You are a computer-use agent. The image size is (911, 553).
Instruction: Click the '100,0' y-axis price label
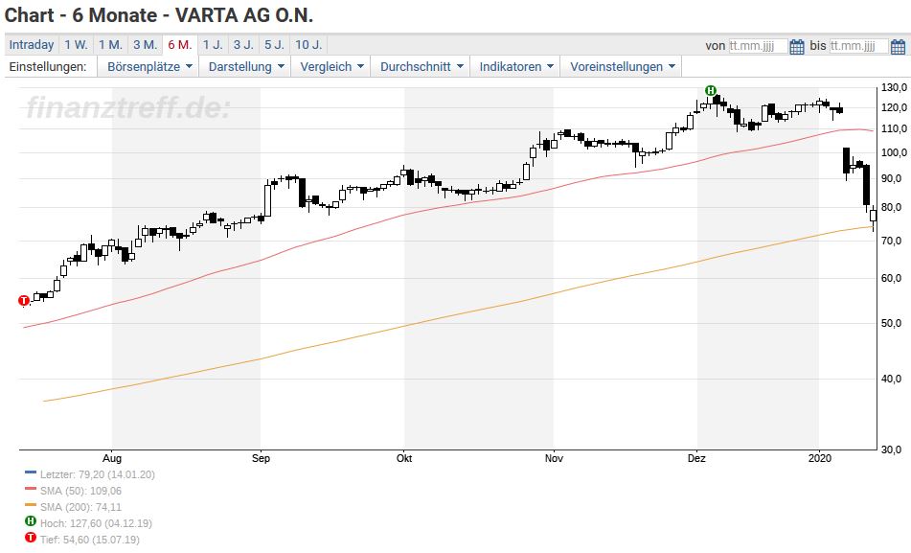[894, 153]
